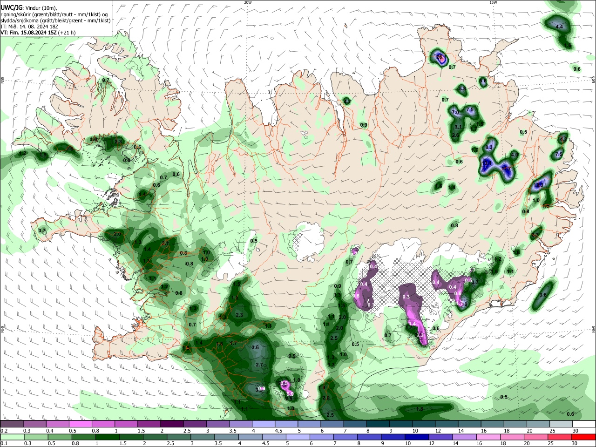Click the 2.7 precipitation value

coord(260,365)
